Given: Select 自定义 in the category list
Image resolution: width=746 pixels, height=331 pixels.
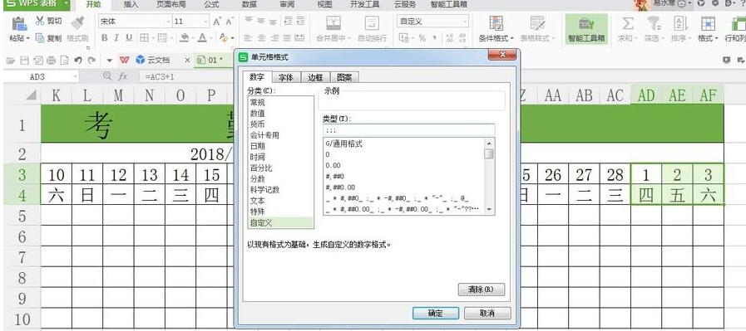Looking at the screenshot, I should [x=280, y=222].
